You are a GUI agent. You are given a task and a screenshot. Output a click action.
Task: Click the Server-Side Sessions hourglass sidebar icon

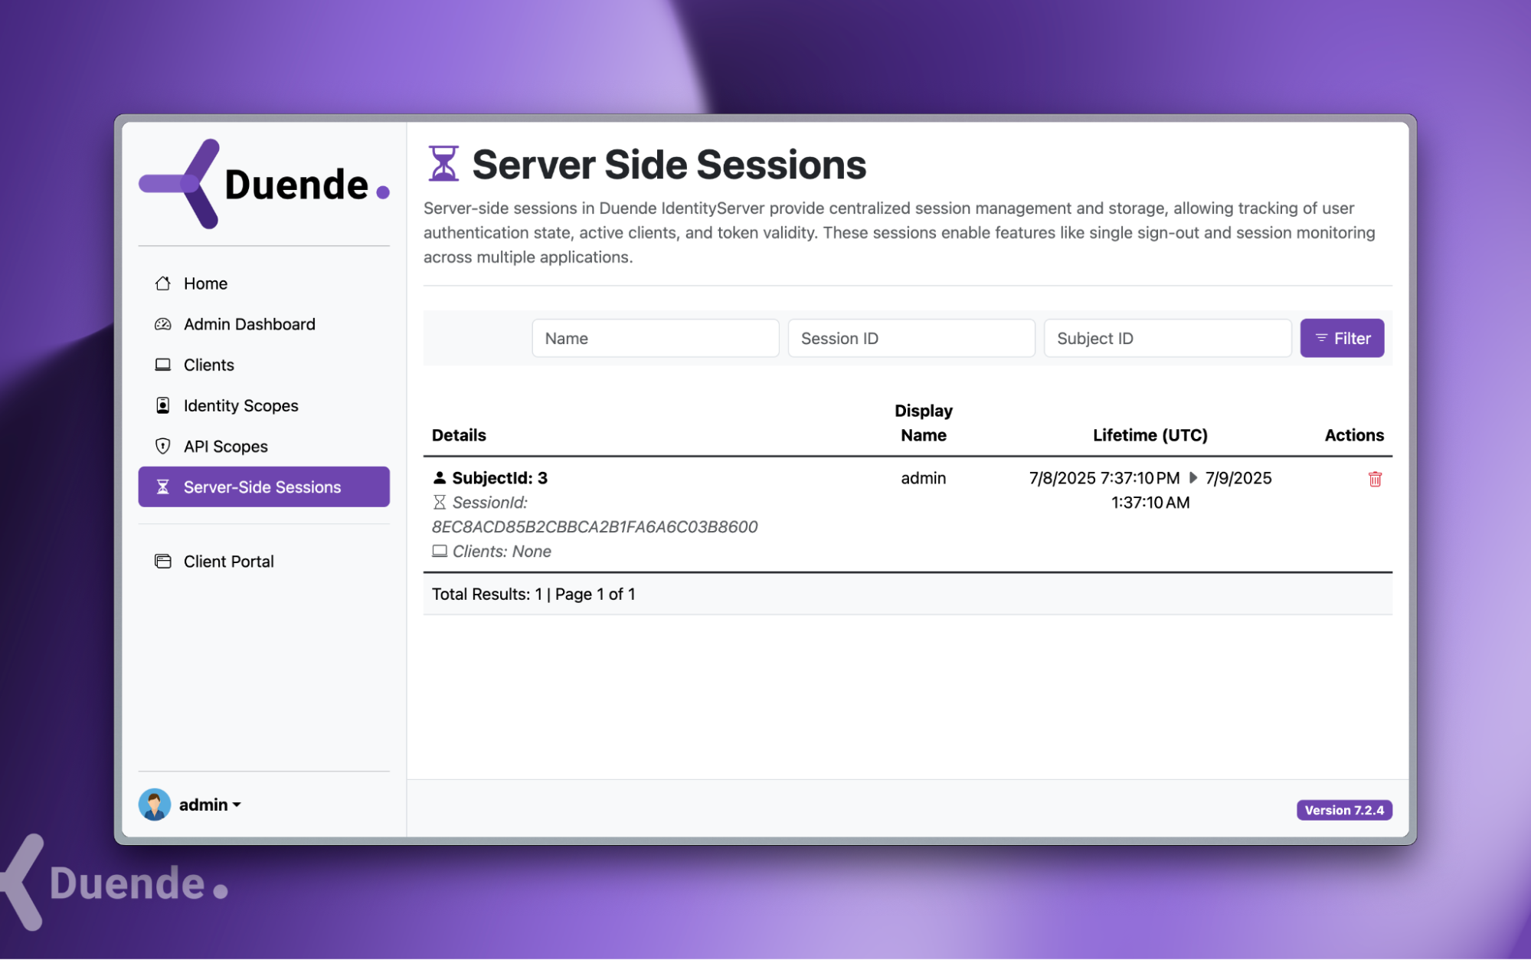pos(162,487)
